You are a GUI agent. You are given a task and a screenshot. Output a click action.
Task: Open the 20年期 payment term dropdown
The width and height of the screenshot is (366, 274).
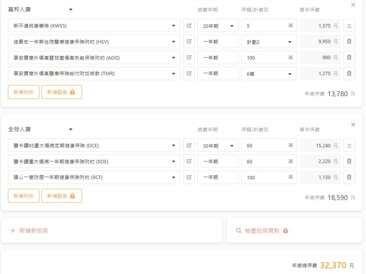(218, 26)
